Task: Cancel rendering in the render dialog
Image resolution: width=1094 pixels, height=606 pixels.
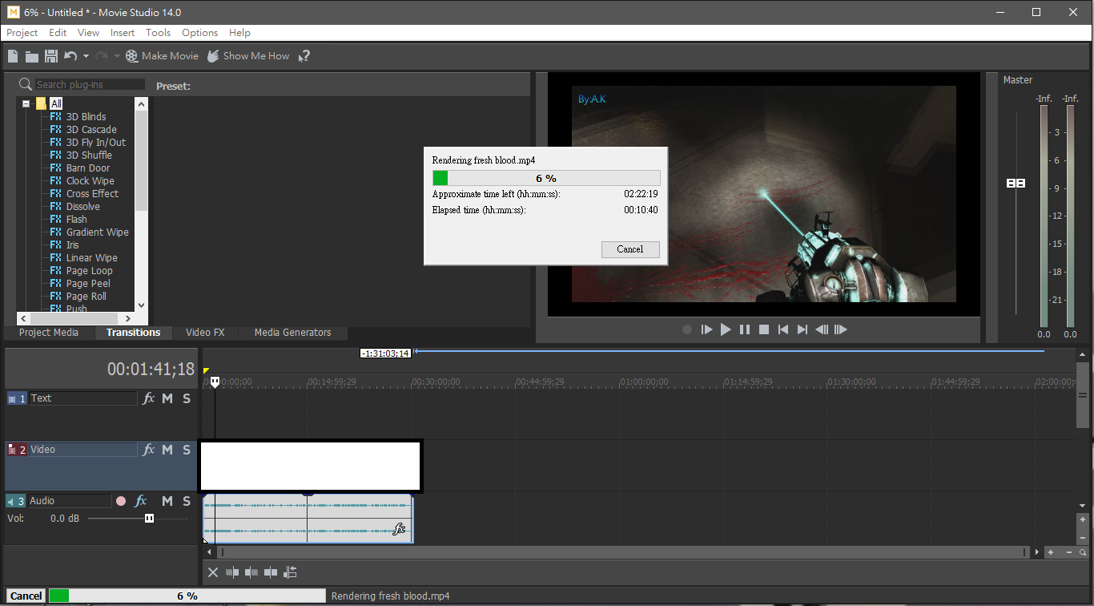Action: point(629,249)
